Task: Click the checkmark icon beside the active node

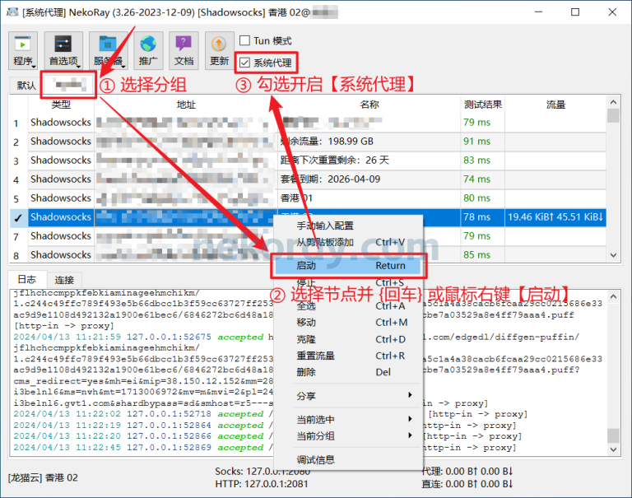Action: coord(17,218)
